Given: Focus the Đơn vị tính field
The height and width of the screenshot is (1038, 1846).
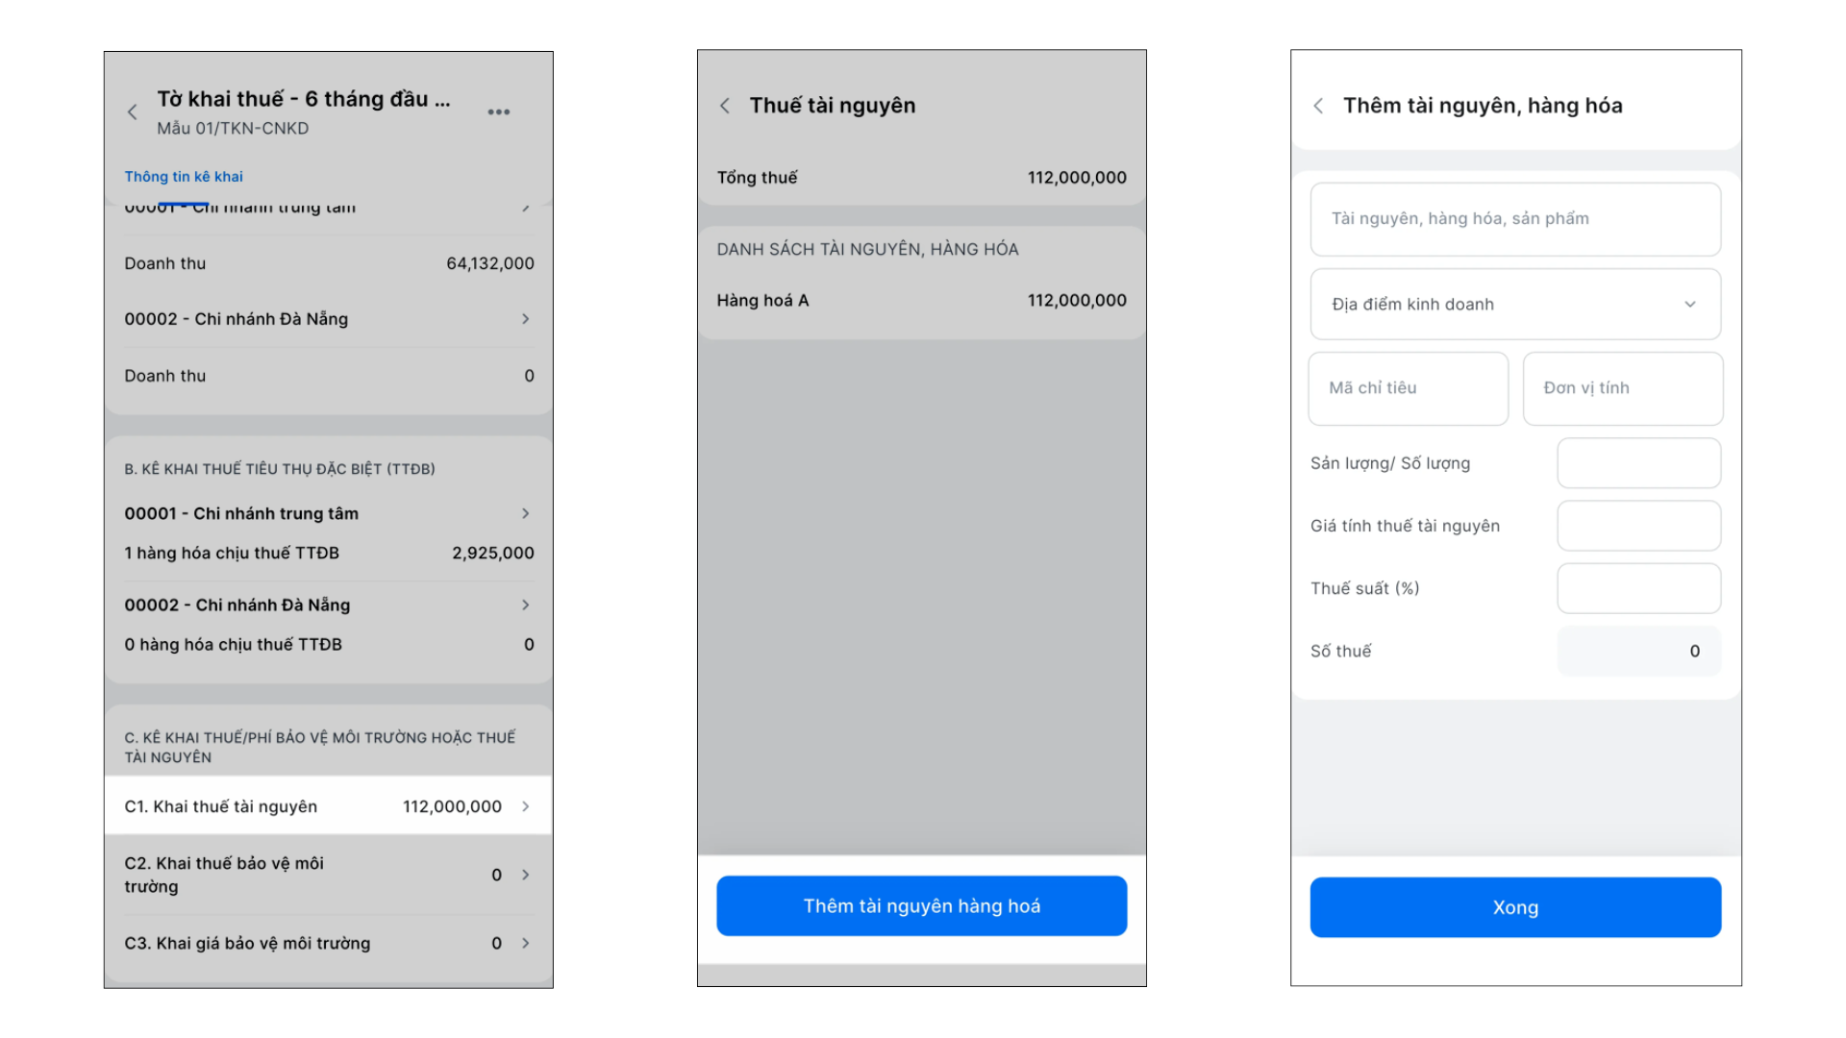Looking at the screenshot, I should pos(1623,388).
